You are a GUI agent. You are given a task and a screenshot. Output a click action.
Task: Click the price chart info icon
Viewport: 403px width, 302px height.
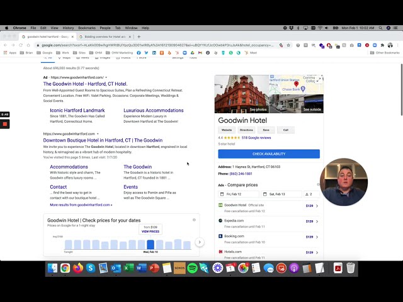point(194,220)
